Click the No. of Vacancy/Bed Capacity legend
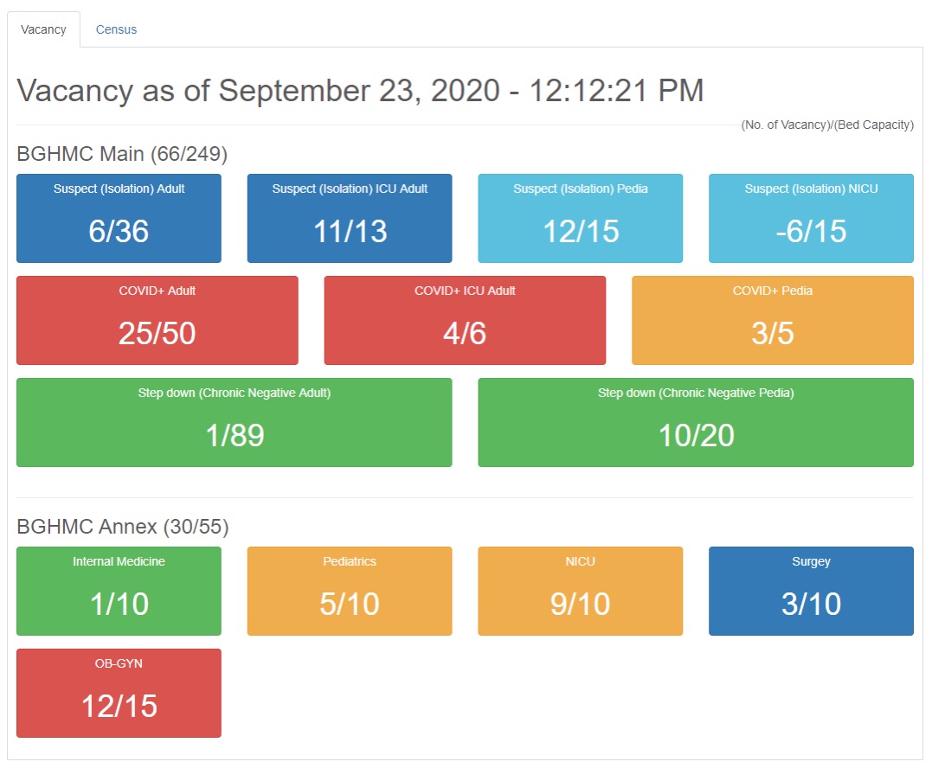Screen dimensions: 932x768 click(x=827, y=125)
